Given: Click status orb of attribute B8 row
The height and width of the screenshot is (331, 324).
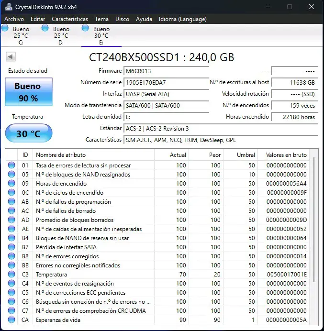Looking at the screenshot, I should coord(11,256).
